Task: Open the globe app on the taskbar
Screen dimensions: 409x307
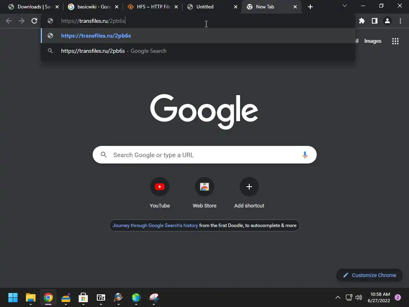Action: 136,297
